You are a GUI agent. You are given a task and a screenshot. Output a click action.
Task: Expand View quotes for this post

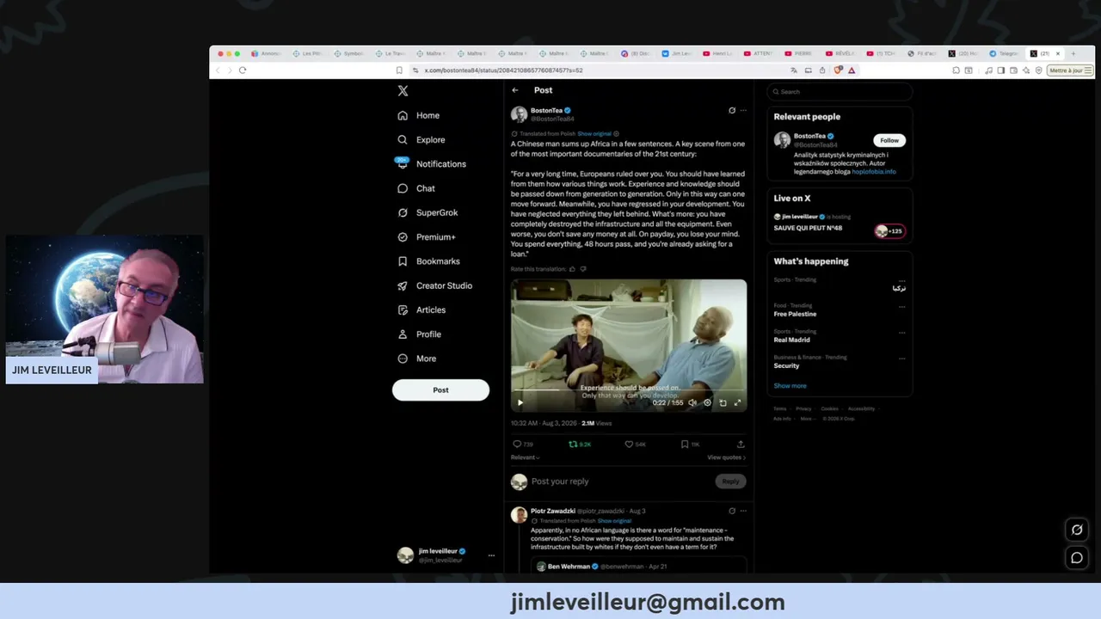(727, 457)
